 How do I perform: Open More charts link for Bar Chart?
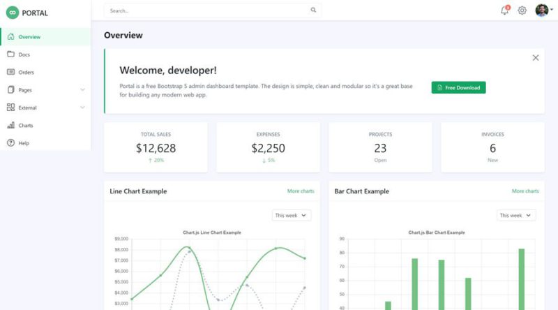point(525,191)
